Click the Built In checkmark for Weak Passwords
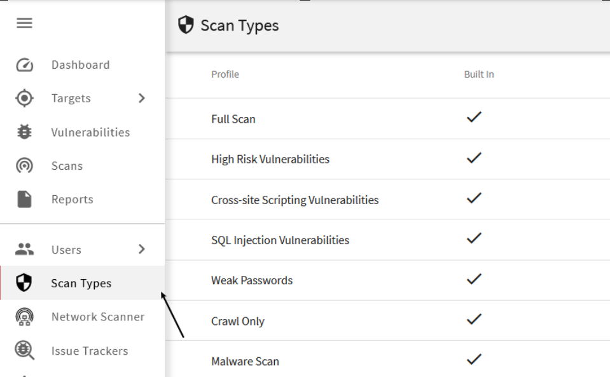 (474, 279)
